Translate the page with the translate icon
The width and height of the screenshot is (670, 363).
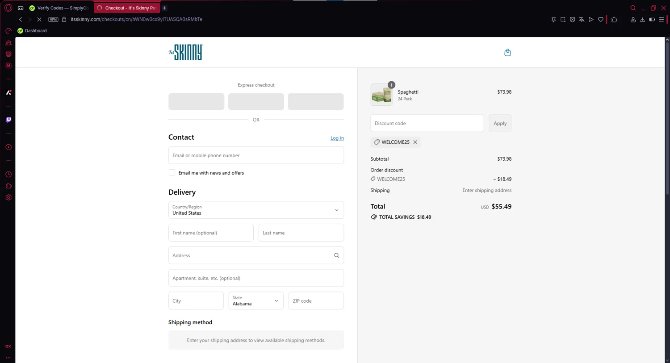[x=582, y=19]
